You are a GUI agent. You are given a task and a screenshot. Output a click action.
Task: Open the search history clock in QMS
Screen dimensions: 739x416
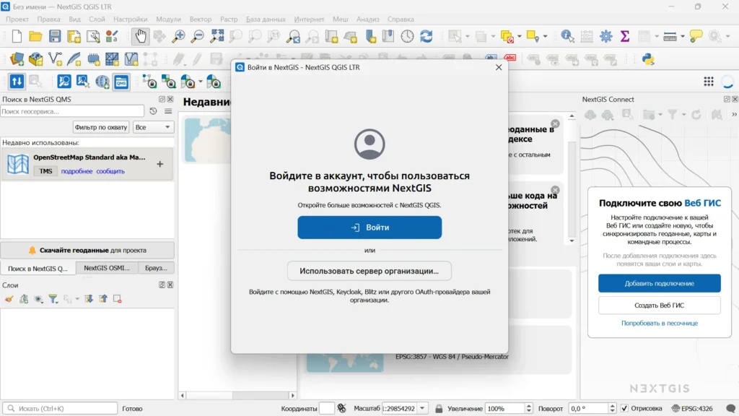pyautogui.click(x=153, y=111)
